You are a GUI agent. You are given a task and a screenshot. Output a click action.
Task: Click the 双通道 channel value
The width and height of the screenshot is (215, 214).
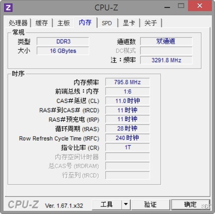(x=166, y=41)
